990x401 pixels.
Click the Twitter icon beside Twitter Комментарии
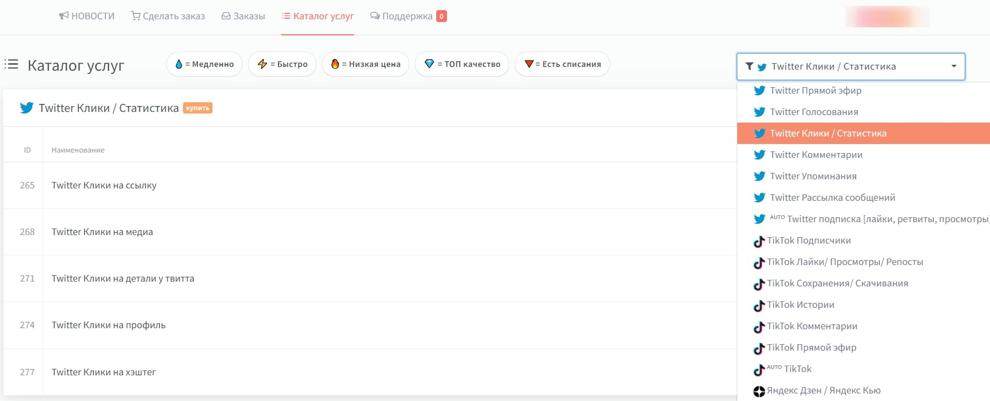tap(759, 155)
